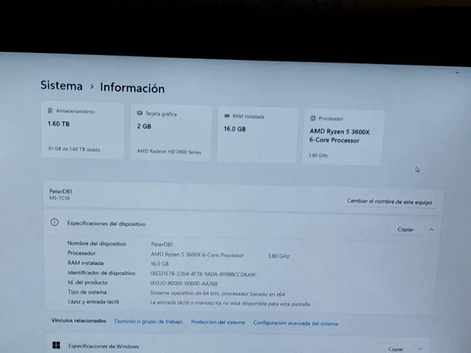This screenshot has height=353, width=471.
Task: Select the 16,0 GB RAM value in specifications
Action: click(160, 264)
